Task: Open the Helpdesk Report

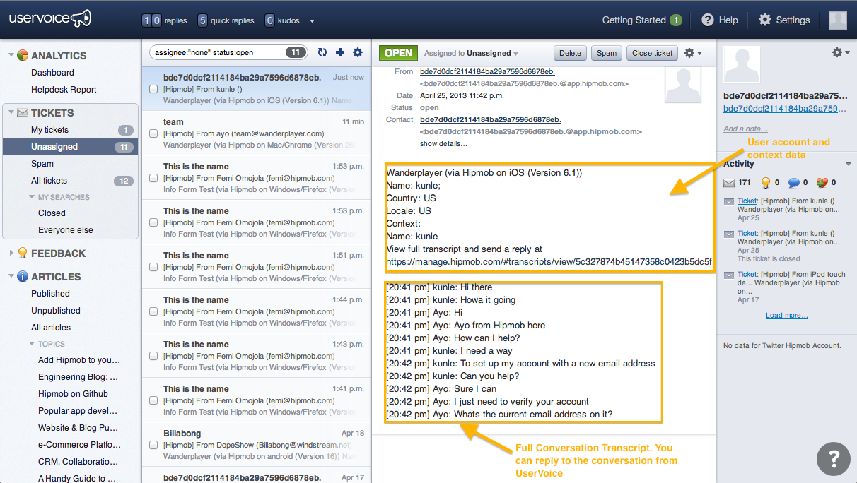Action: point(64,90)
